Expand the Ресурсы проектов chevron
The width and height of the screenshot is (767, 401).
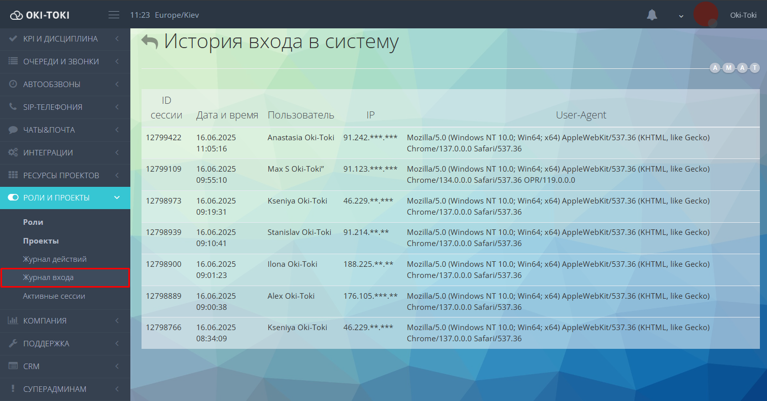117,175
